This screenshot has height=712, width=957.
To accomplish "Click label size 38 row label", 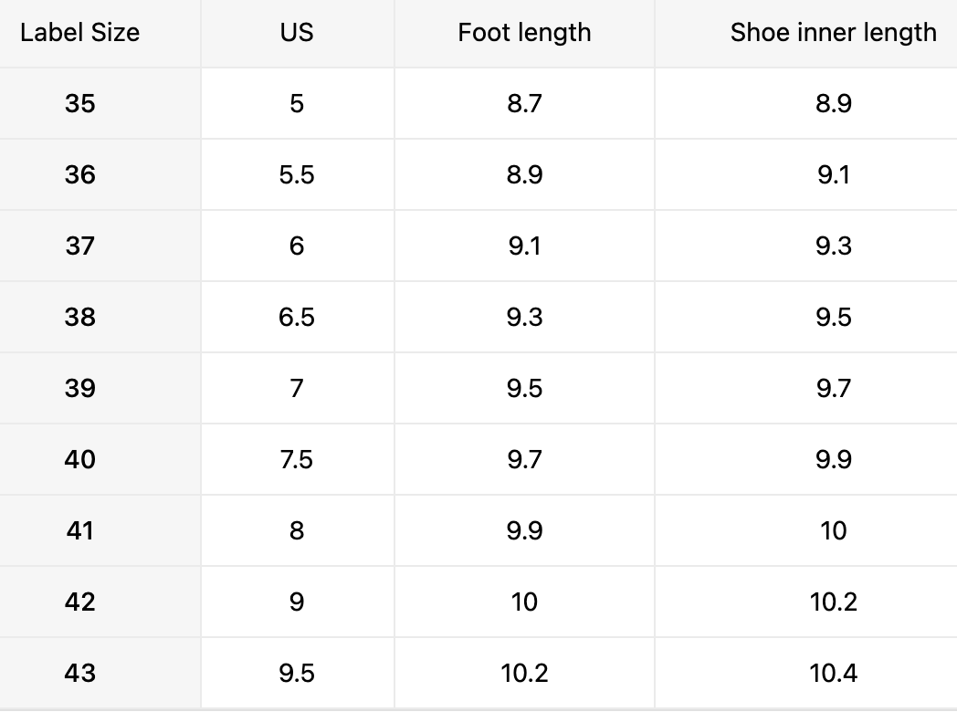I will click(79, 317).
